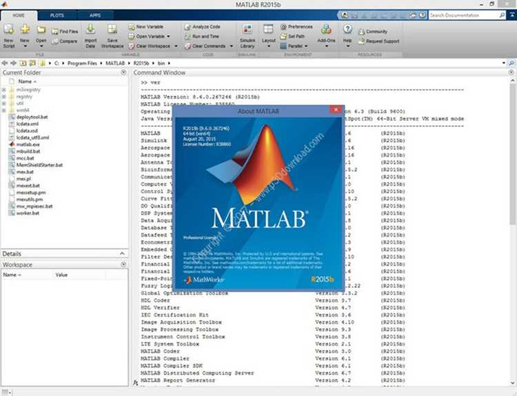Expand the win64 folder tree node
Image resolution: width=517 pixels, height=396 pixels.
4,110
